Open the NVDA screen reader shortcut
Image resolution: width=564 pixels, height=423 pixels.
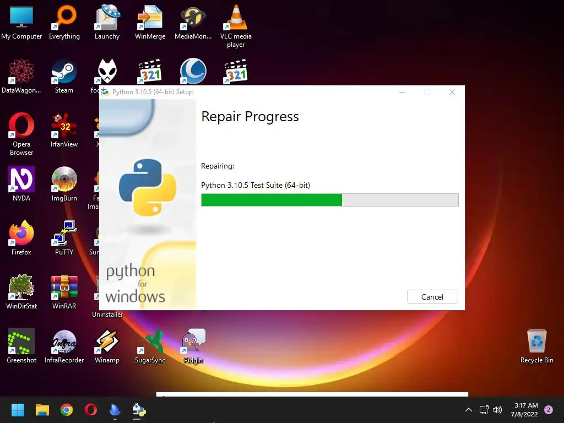coord(21,184)
